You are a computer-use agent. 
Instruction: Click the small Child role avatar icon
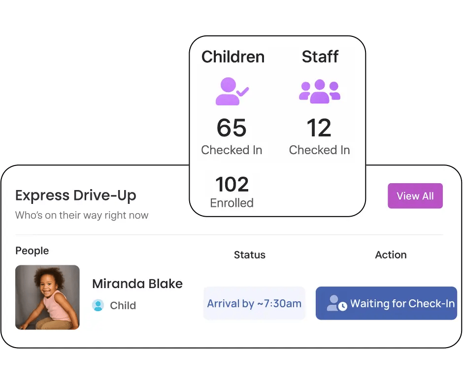coord(98,305)
